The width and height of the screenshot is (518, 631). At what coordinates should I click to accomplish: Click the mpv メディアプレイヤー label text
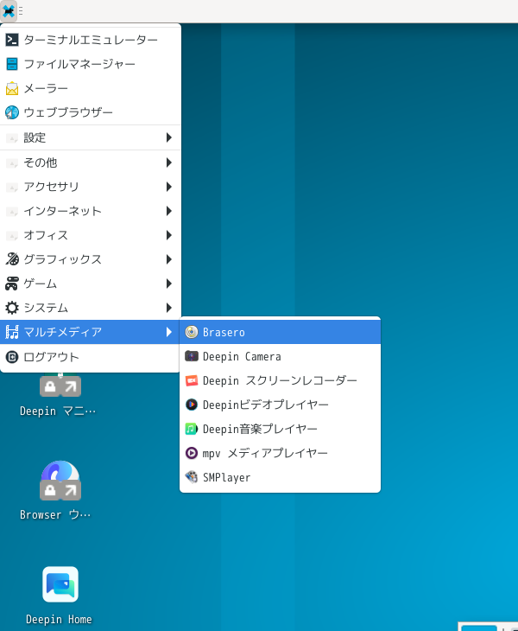point(265,453)
